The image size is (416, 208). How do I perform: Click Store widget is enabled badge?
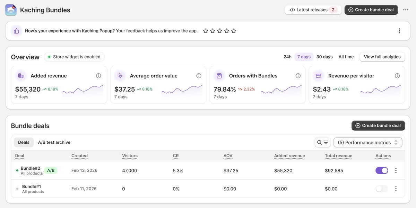pyautogui.click(x=75, y=57)
